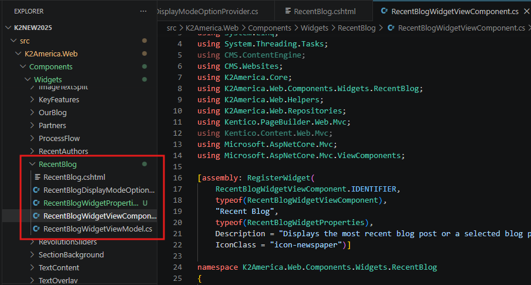Click C# icon of RecentBlogWidgetViewModel.cs

point(36,229)
